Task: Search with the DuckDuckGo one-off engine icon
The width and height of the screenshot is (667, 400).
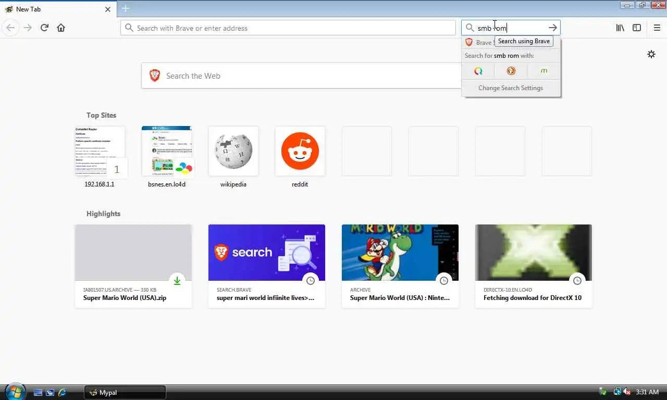Action: tap(511, 71)
